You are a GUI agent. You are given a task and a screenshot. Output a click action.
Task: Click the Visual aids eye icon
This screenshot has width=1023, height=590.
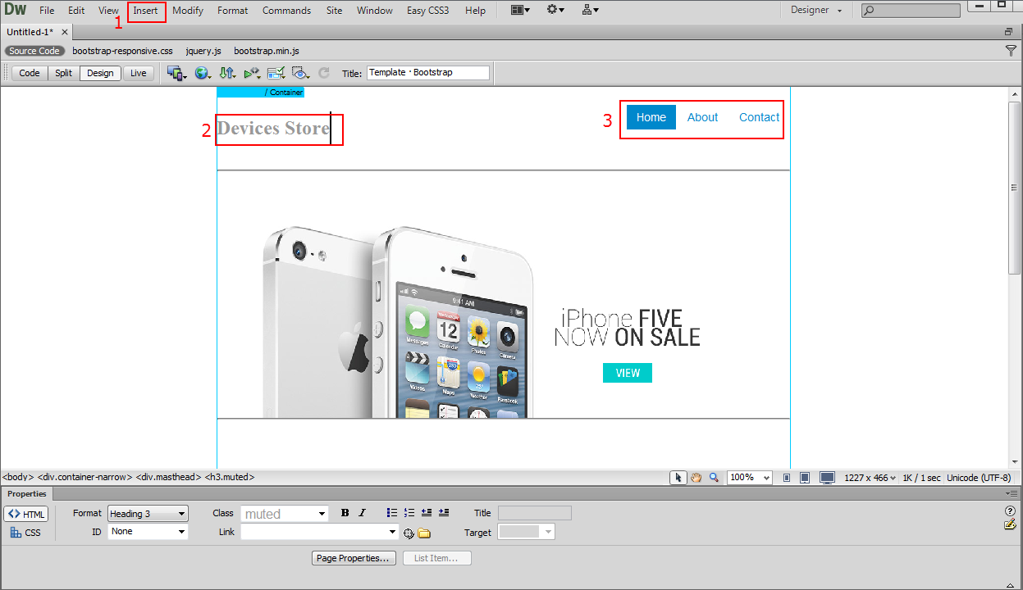click(x=300, y=73)
